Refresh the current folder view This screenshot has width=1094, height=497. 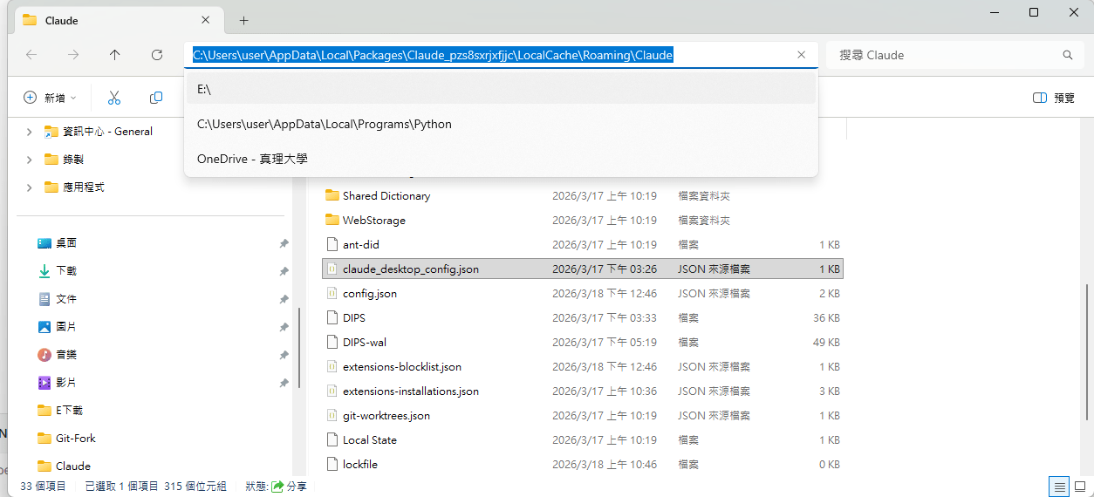(157, 55)
